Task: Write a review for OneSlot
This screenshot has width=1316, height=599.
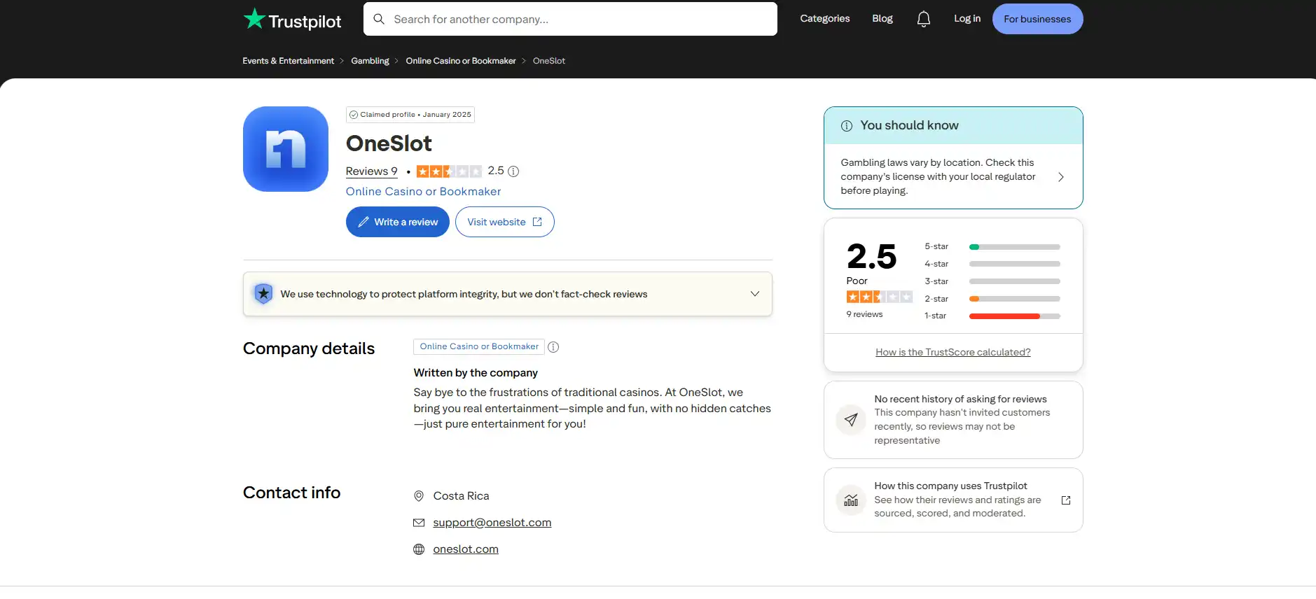Action: tap(398, 222)
